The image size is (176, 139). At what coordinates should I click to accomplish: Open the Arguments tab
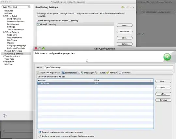(x=53, y=73)
